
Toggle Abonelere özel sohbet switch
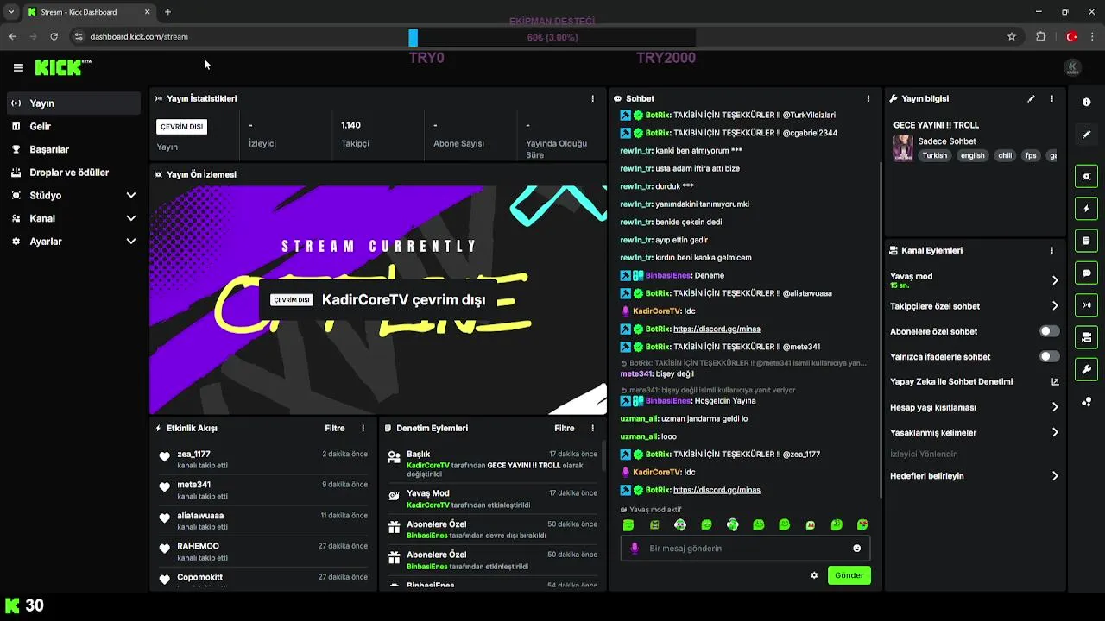point(1049,331)
